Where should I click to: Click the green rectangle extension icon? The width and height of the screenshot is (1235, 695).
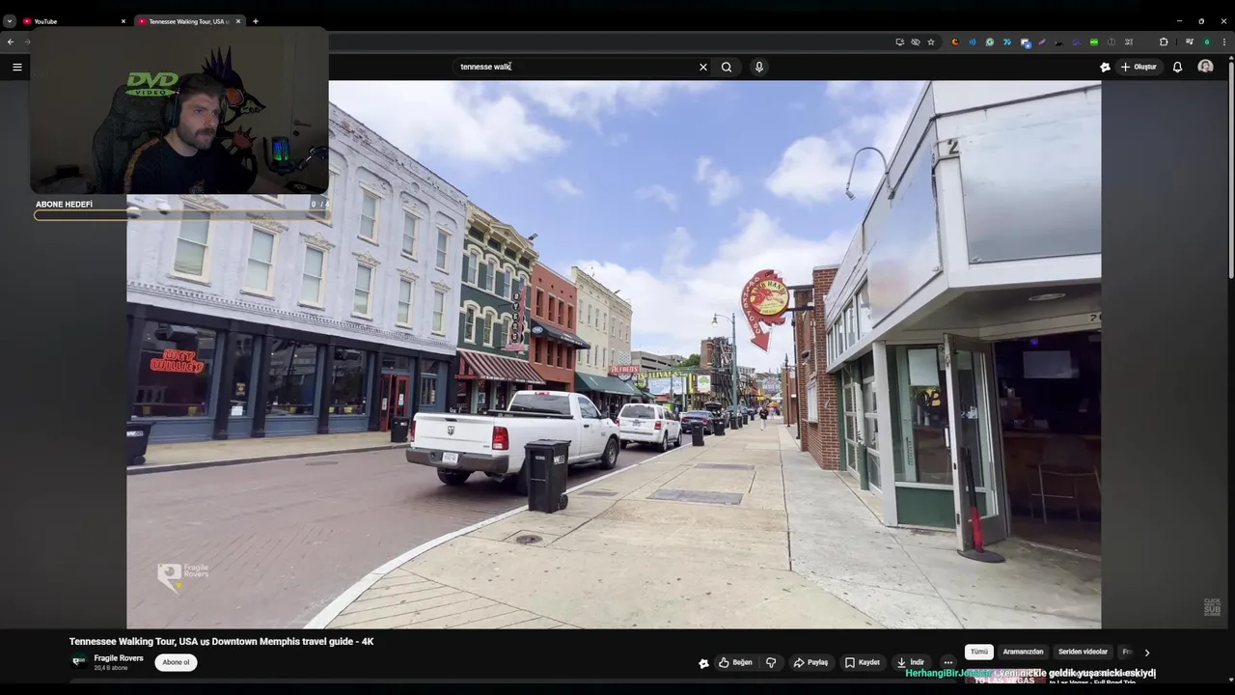[x=1094, y=42]
